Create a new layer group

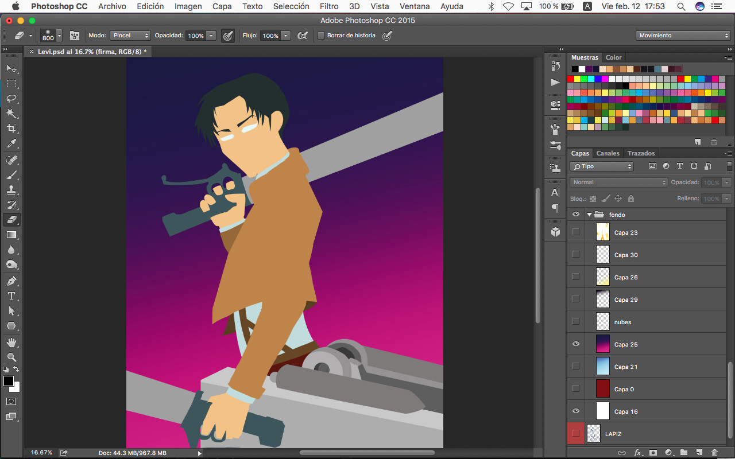click(684, 453)
